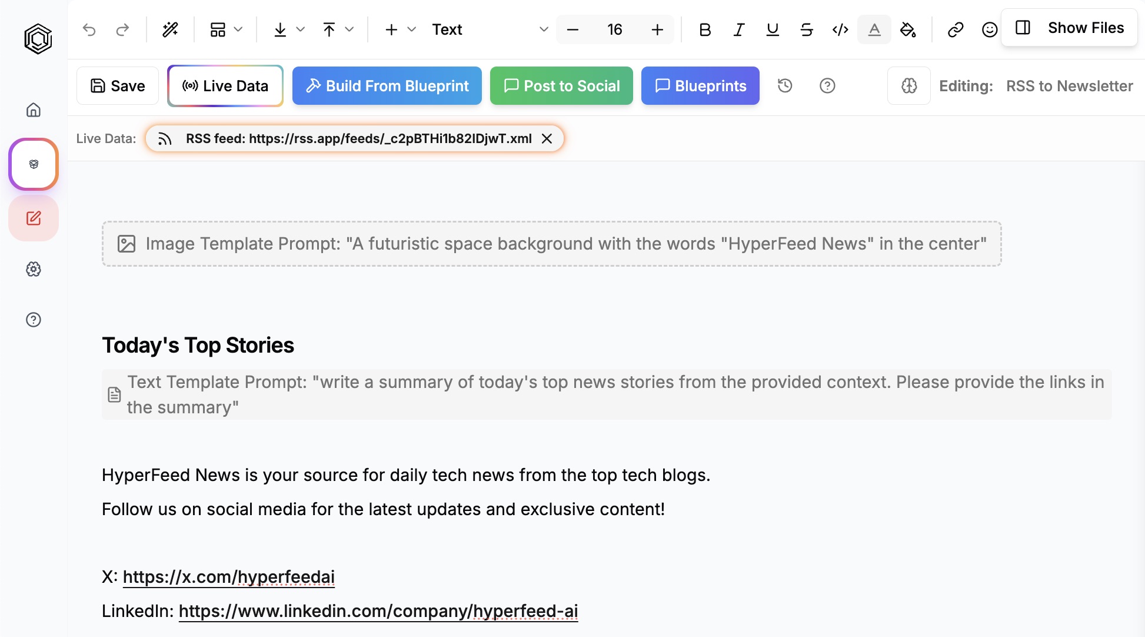Click the Build From Blueprint button
Screen dimensions: 1145x637
tap(387, 86)
